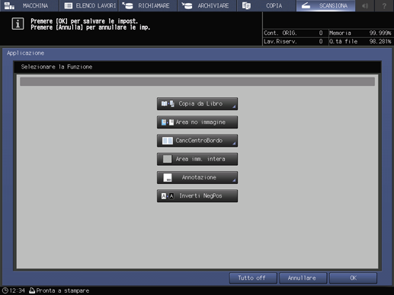Click the Selezionare la Funzione header
Image resolution: width=394 pixels, height=295 pixels.
[56, 67]
